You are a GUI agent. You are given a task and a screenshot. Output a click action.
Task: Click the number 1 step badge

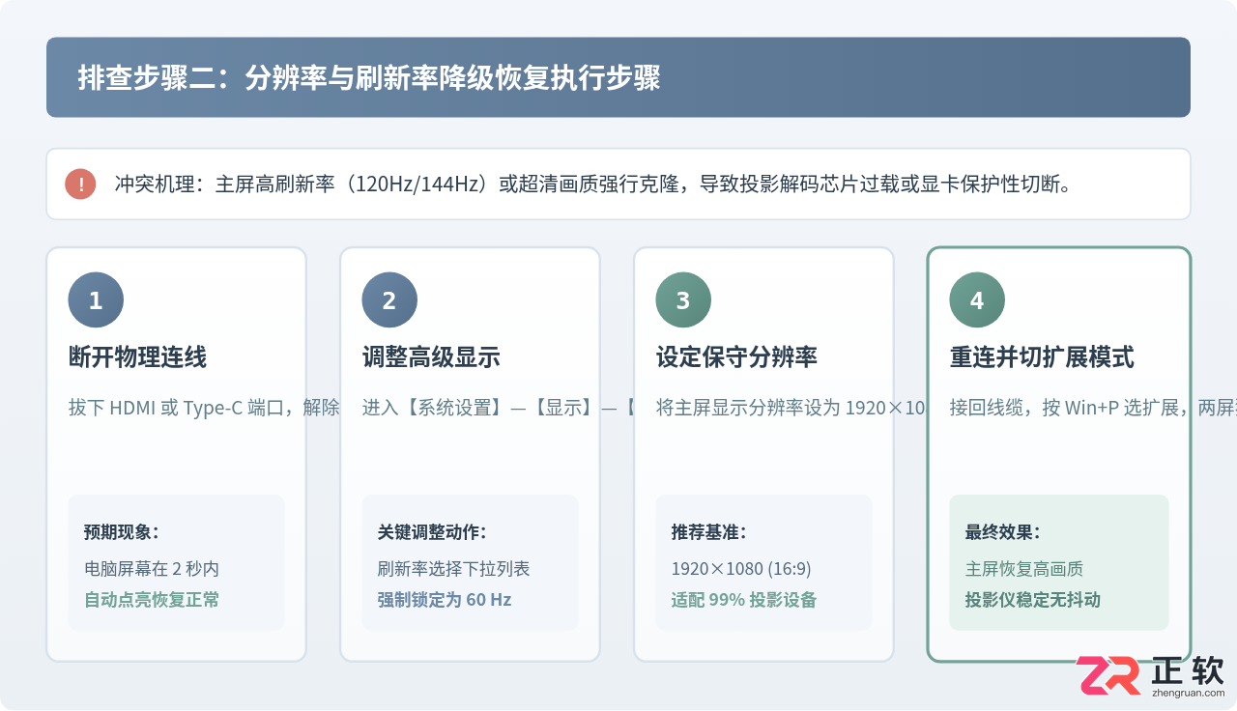(x=96, y=300)
